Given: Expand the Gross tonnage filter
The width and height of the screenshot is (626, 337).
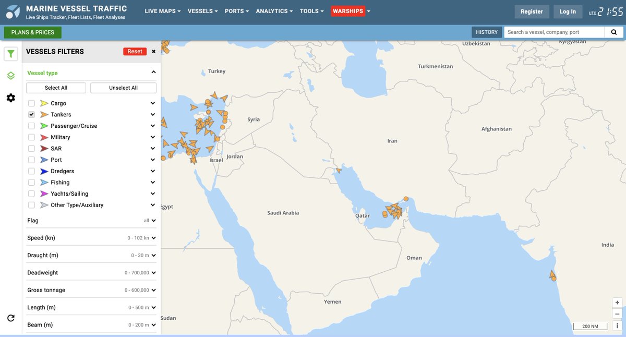Looking at the screenshot, I should pos(92,290).
